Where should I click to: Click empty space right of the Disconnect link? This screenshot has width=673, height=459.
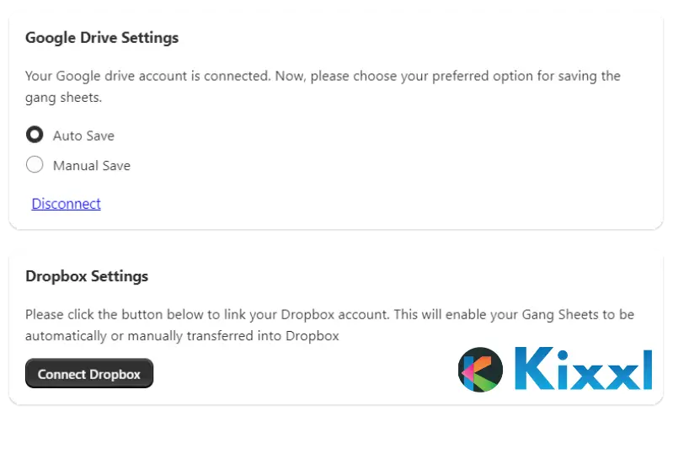tap(377, 204)
